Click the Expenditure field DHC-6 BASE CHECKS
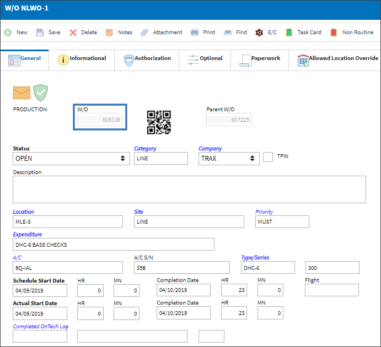 coord(114,245)
